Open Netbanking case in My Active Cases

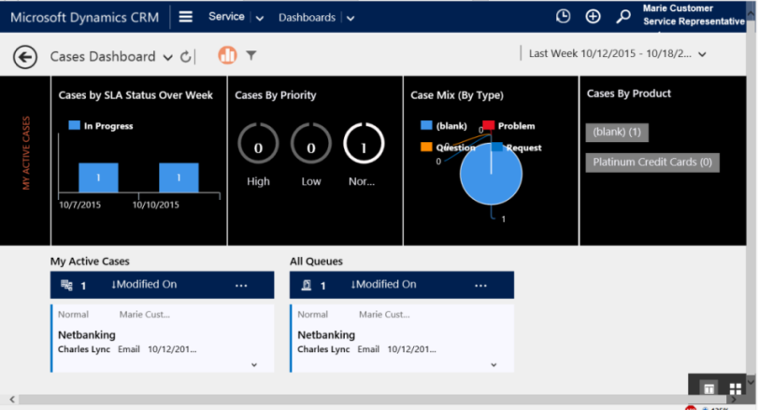(87, 334)
